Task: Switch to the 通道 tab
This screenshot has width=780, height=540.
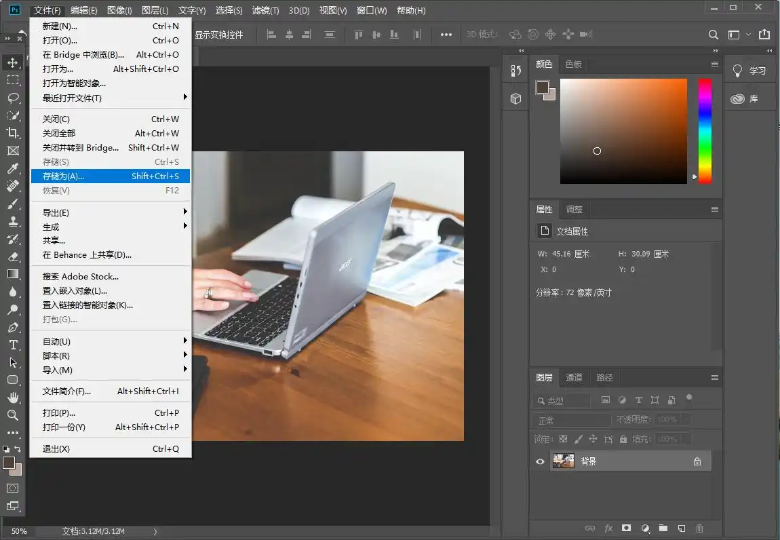Action: click(x=574, y=377)
